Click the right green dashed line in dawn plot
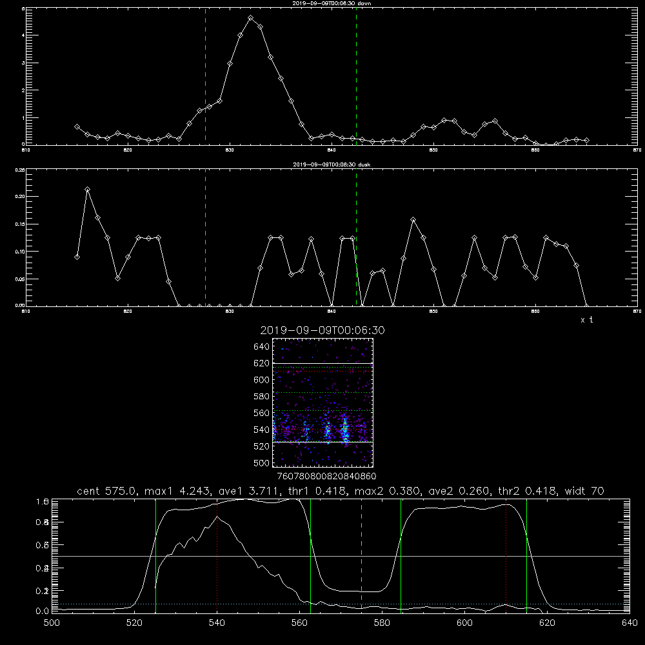Screen dimensions: 645x645 coord(356,76)
